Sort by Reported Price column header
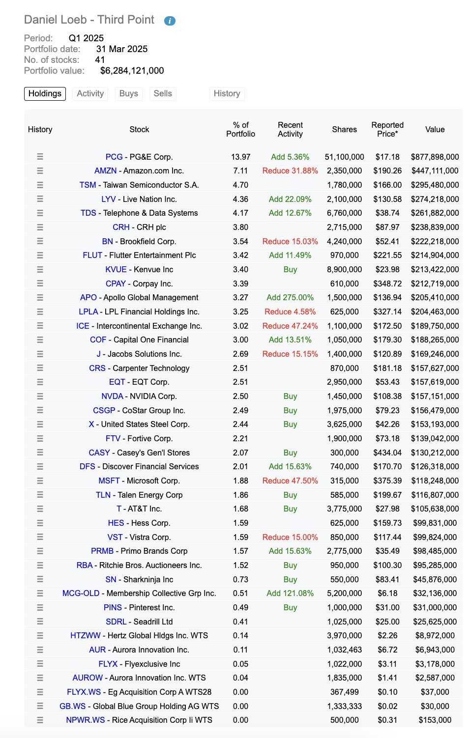 tap(387, 129)
